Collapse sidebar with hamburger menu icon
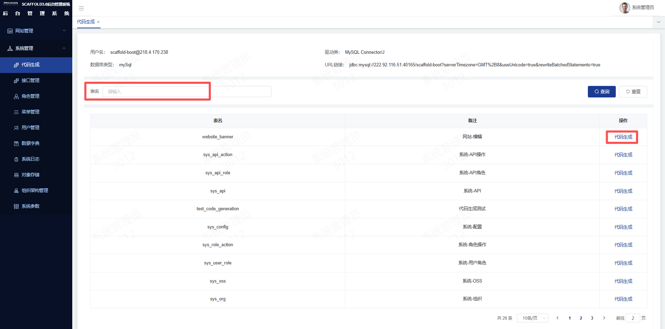Image resolution: width=665 pixels, height=329 pixels. tap(81, 8)
